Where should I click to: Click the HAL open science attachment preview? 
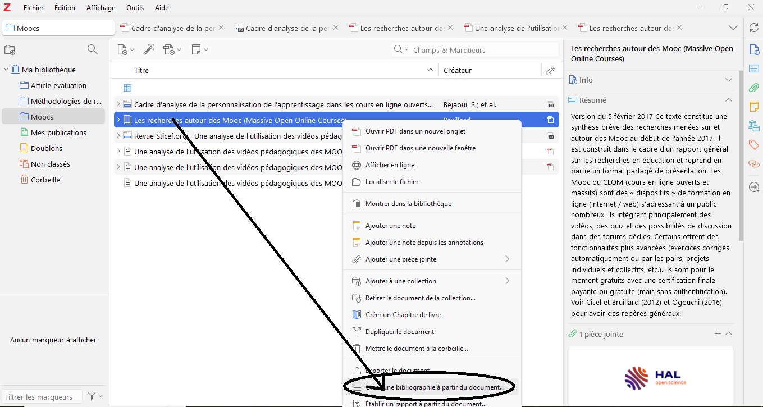(x=650, y=376)
